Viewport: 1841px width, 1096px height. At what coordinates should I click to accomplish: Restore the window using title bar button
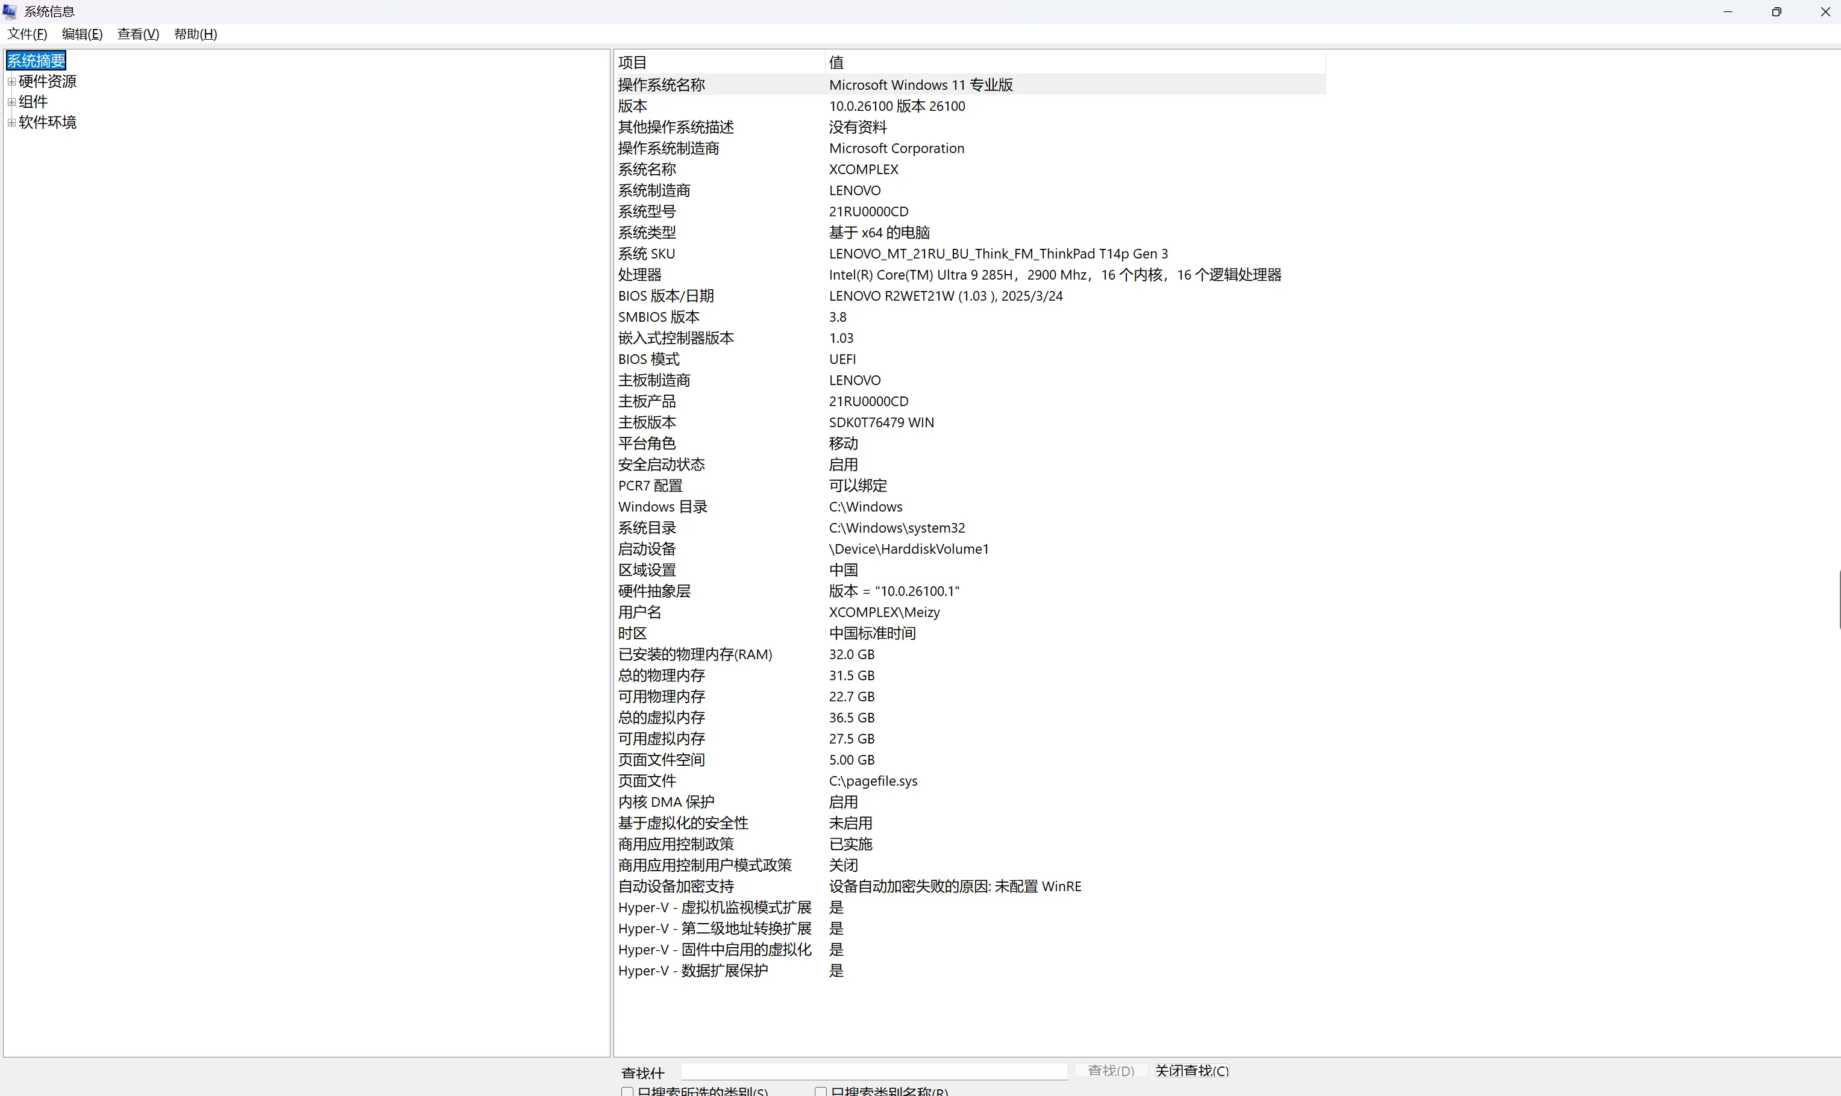(x=1776, y=12)
